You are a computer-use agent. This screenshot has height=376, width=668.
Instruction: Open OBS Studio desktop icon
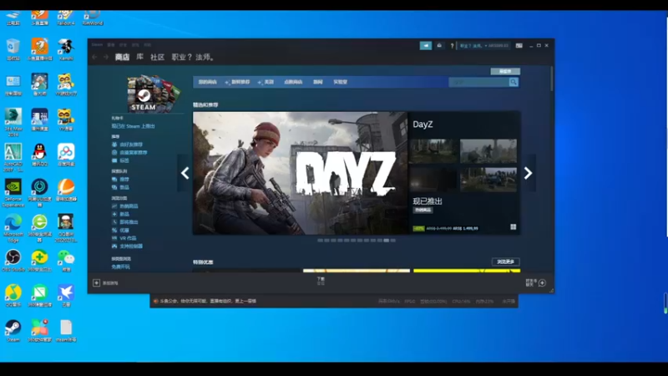(x=13, y=260)
